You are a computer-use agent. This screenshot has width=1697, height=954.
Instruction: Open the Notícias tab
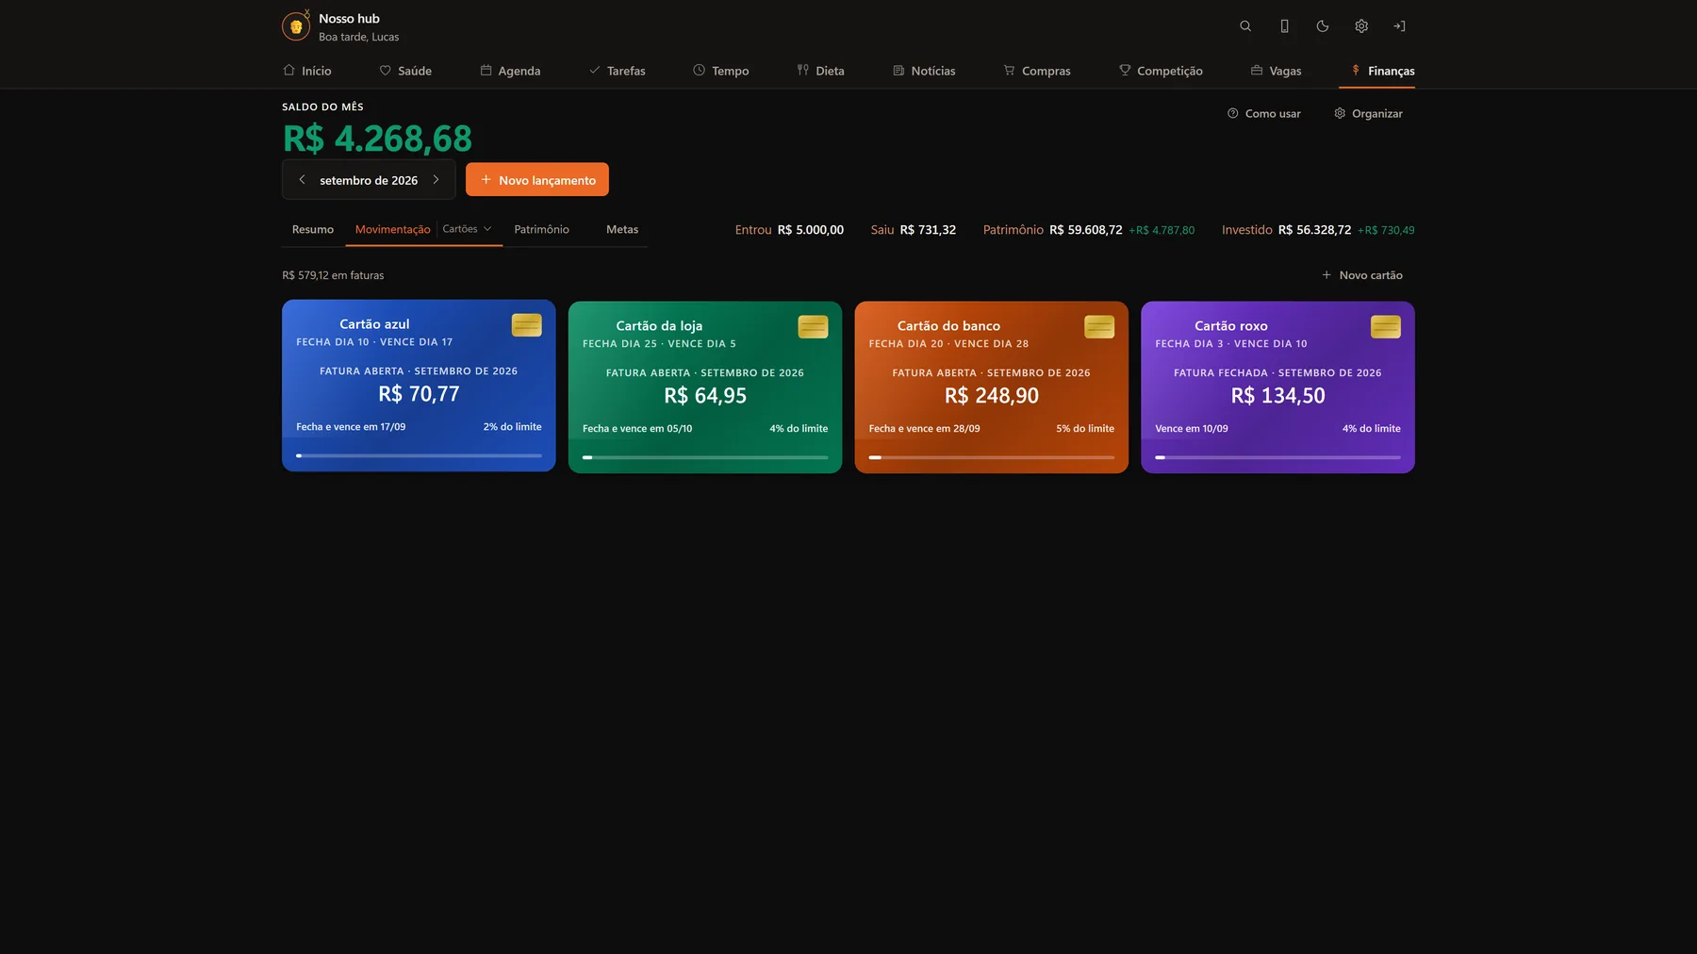pos(924,71)
